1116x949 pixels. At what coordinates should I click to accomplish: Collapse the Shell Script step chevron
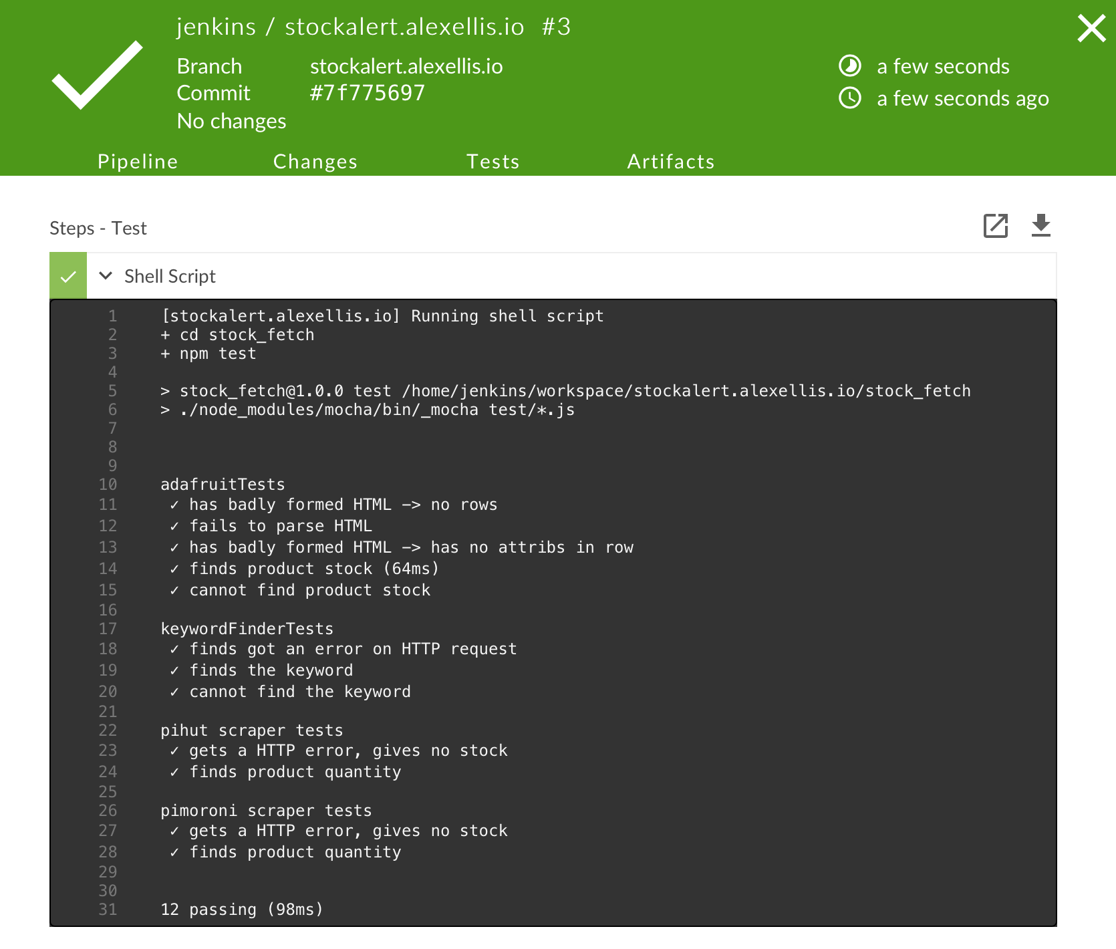click(x=106, y=275)
